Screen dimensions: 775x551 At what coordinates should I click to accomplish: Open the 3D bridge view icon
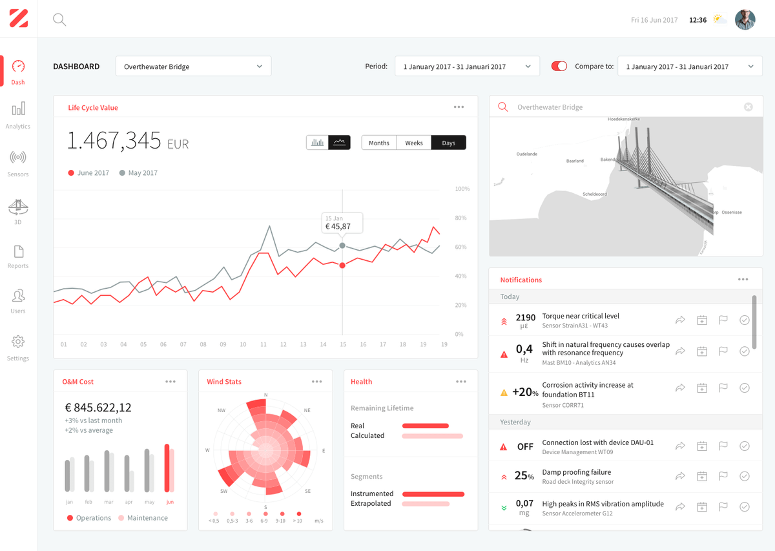(x=18, y=207)
